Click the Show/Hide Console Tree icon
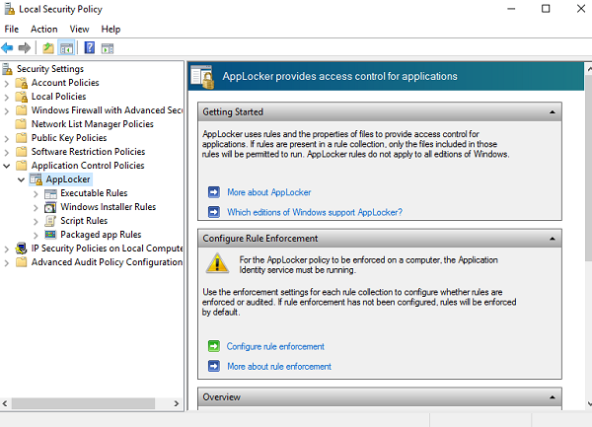This screenshot has height=427, width=592. point(67,47)
